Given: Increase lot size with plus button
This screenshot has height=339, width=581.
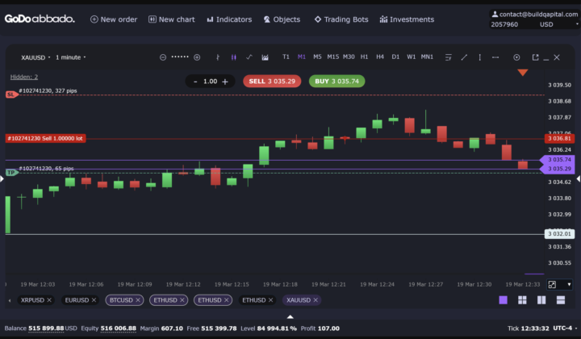Looking at the screenshot, I should (225, 82).
